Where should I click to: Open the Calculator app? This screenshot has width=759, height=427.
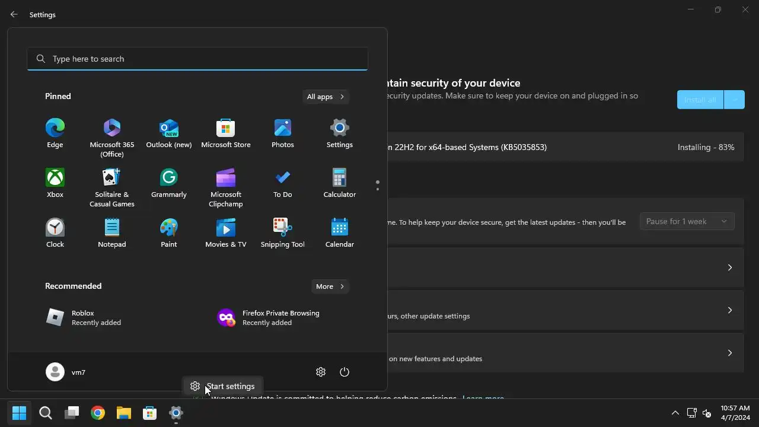340,183
